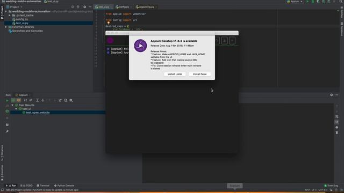Open the Event Log at bottom right
The image size is (344, 193).
[x=331, y=186]
